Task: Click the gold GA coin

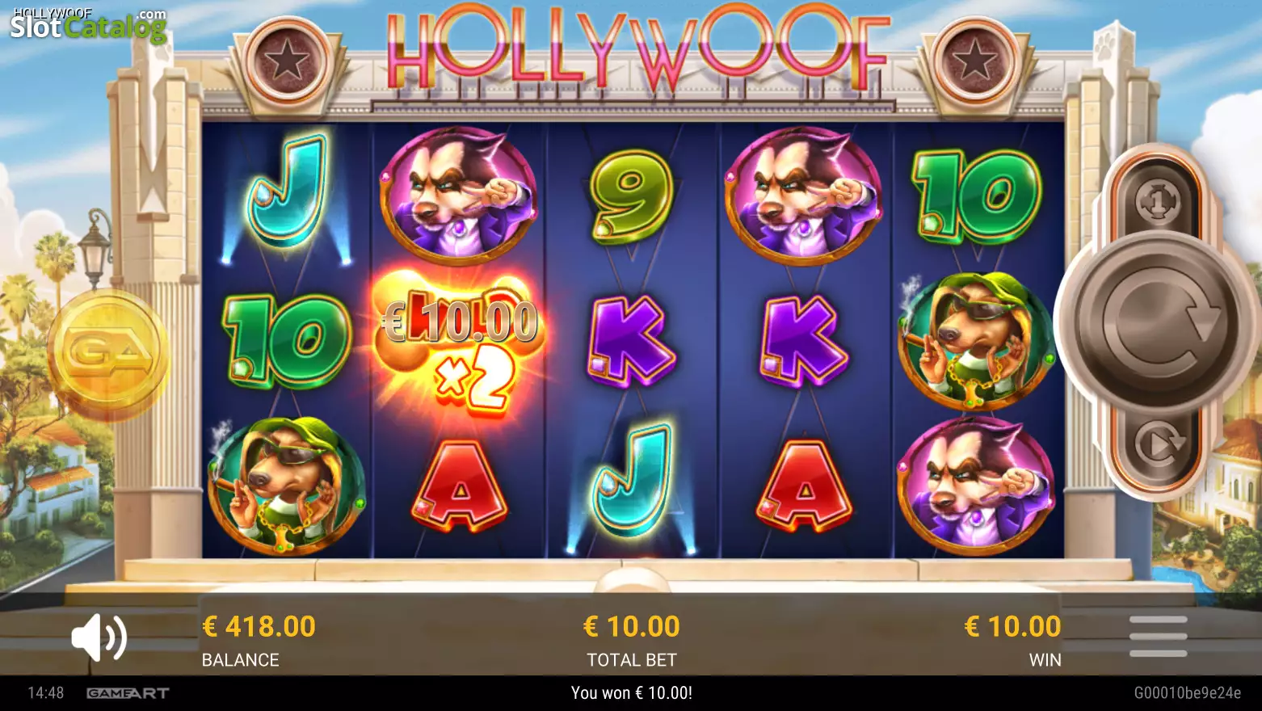Action: pos(108,354)
